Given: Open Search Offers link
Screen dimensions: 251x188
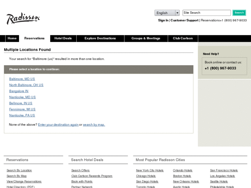Looking at the screenshot, I should (x=80, y=170).
